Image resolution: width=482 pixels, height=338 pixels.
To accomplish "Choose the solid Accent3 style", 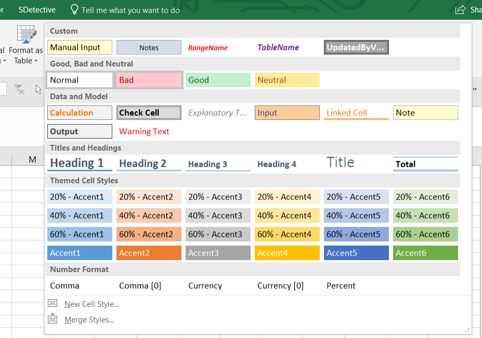I will (218, 253).
